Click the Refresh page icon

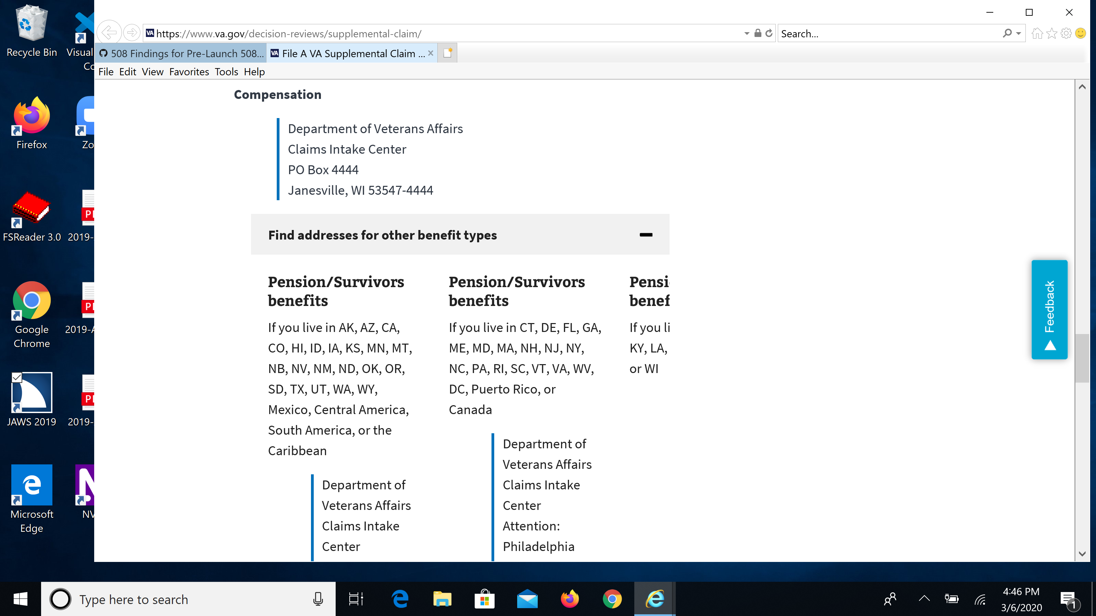coord(769,33)
